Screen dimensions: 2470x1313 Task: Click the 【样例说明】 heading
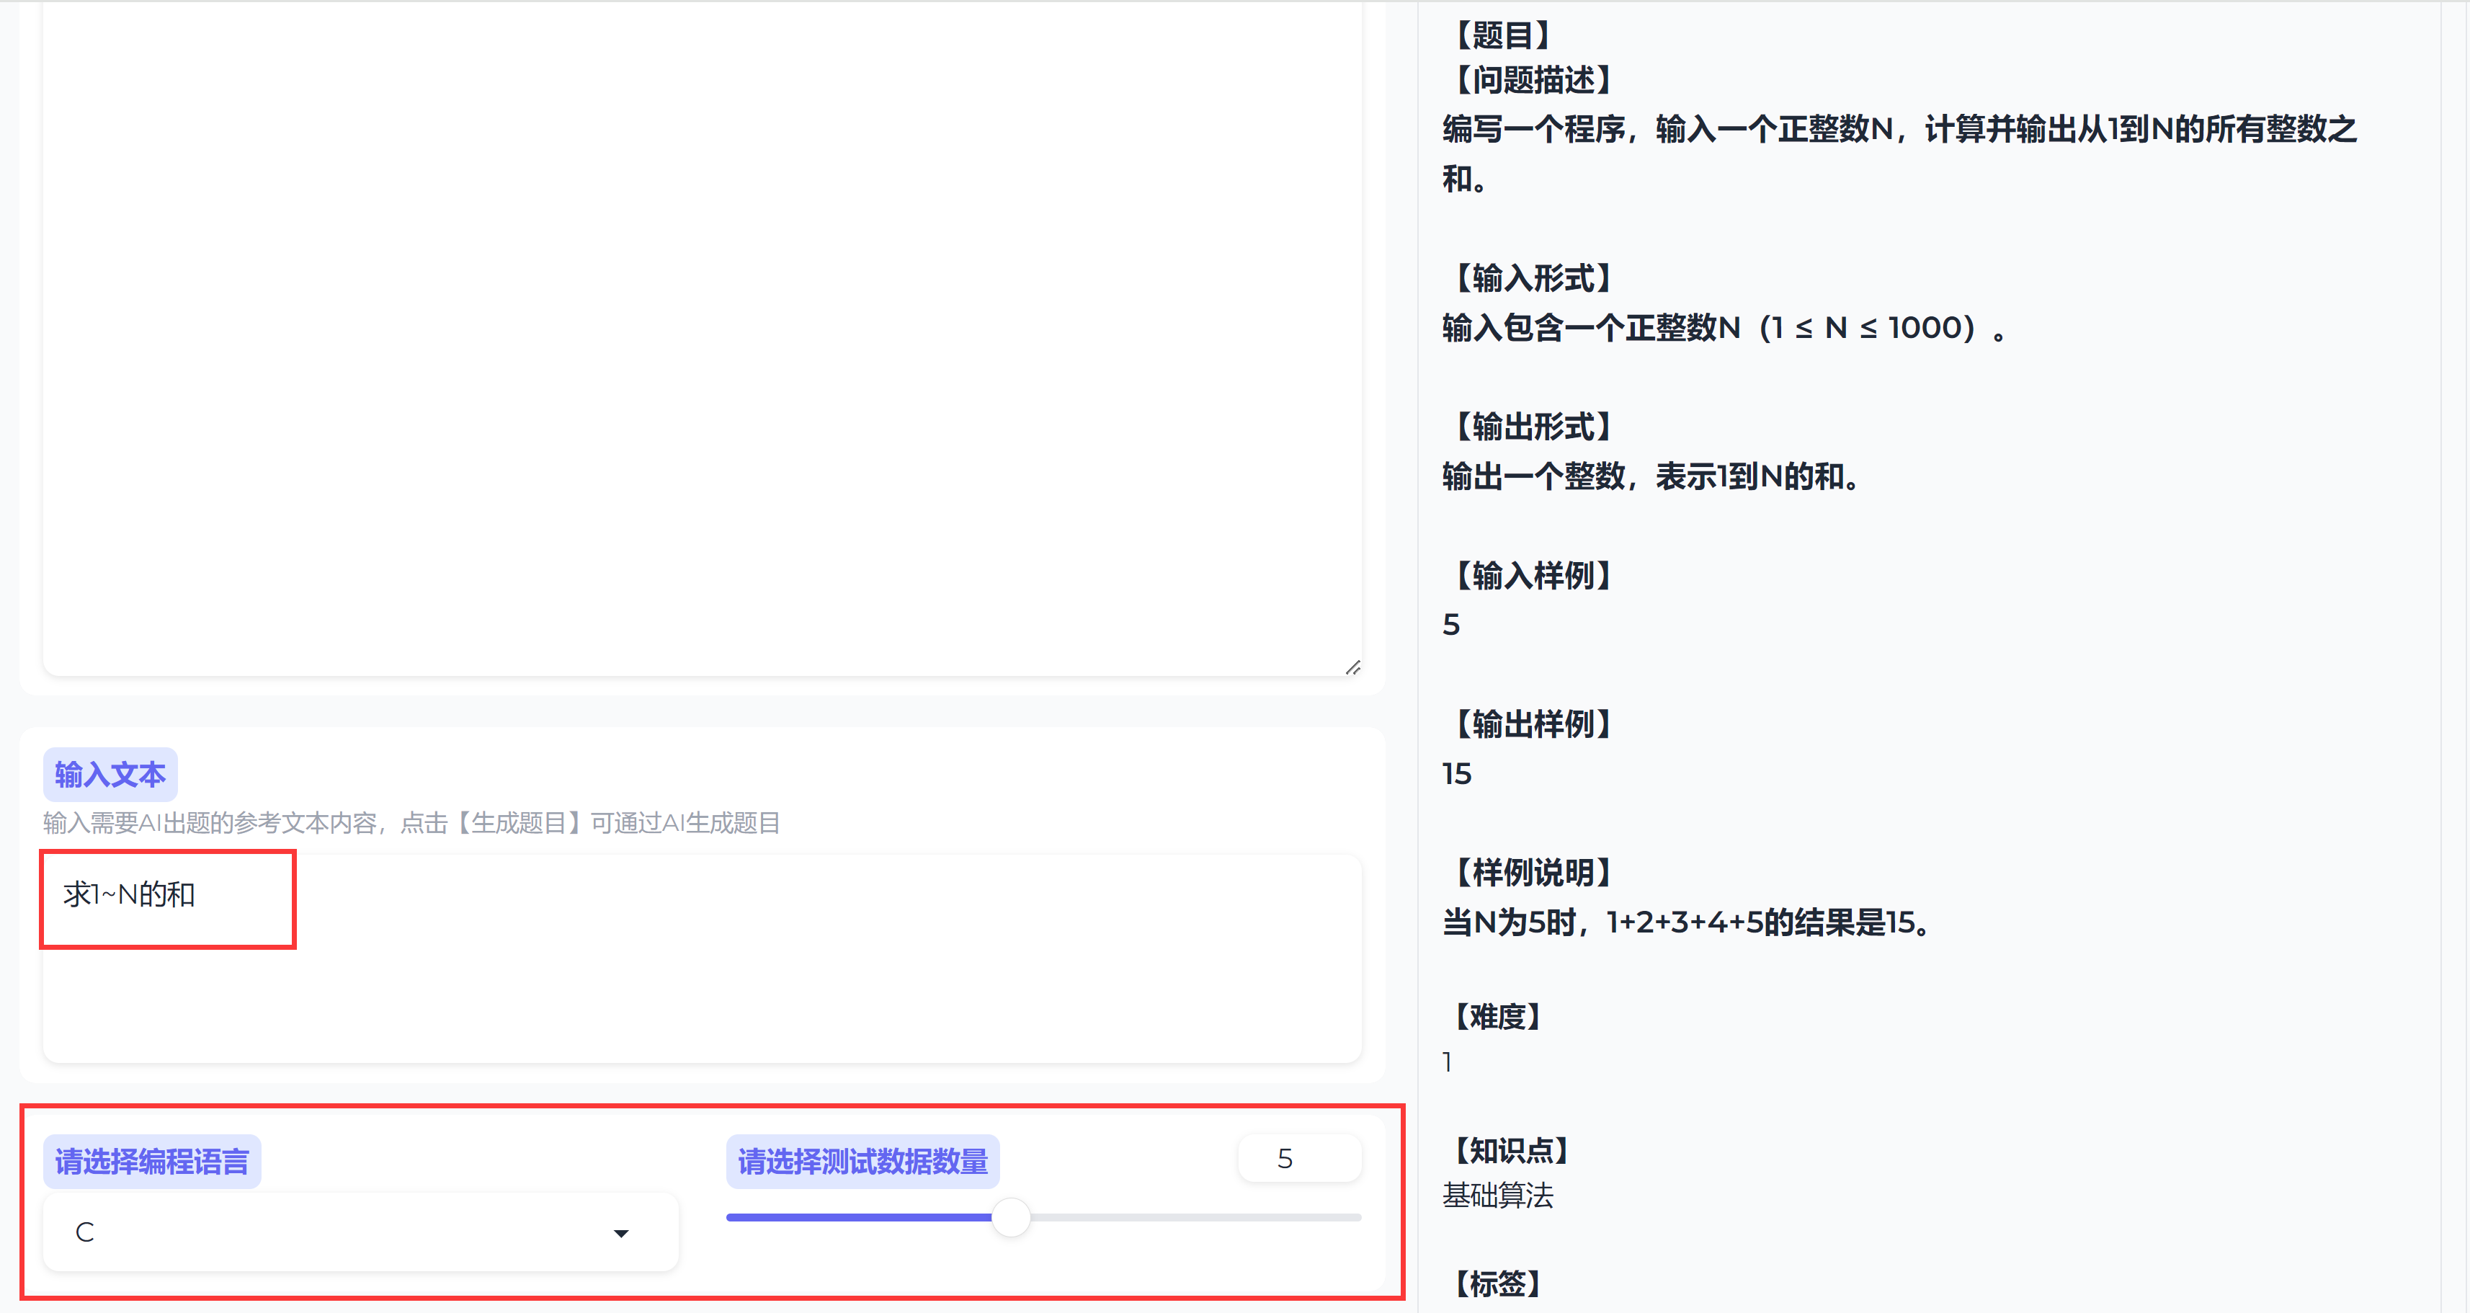point(1533,873)
